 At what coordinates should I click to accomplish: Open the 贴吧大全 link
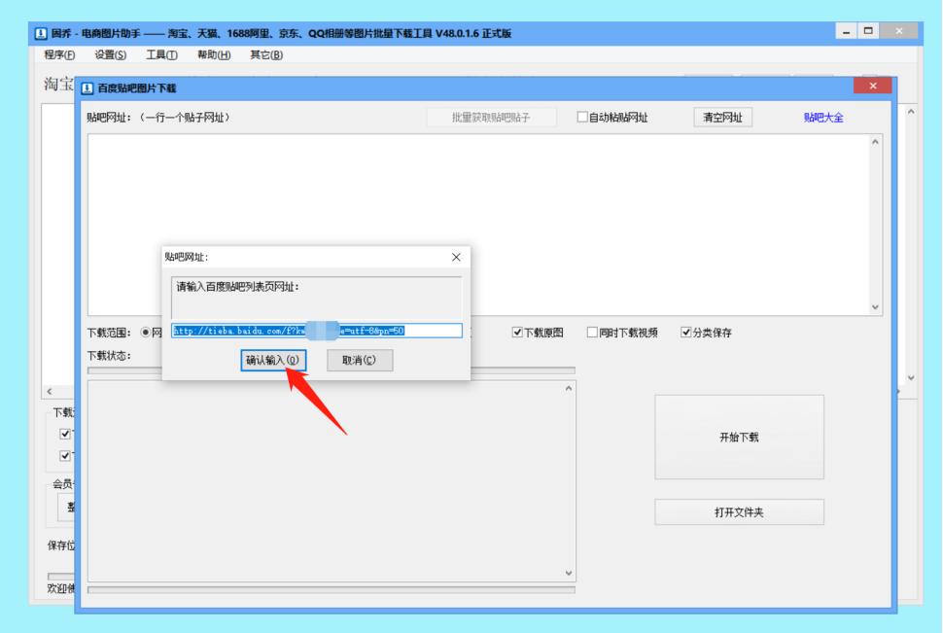tap(823, 118)
